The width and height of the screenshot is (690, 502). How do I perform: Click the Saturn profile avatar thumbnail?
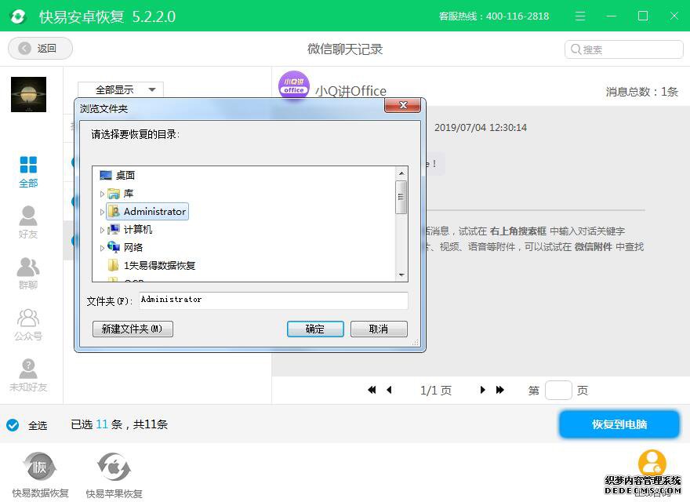point(28,94)
